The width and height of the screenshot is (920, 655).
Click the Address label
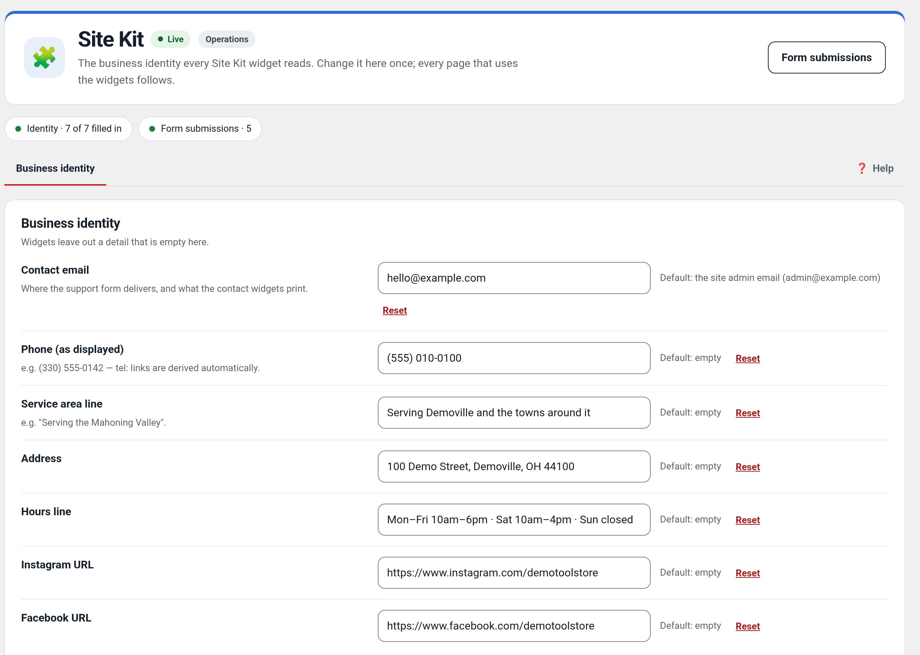[41, 458]
